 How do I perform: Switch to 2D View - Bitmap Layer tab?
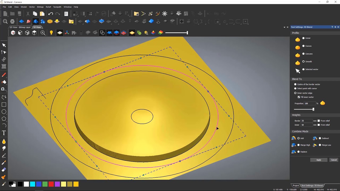coord(20,27)
